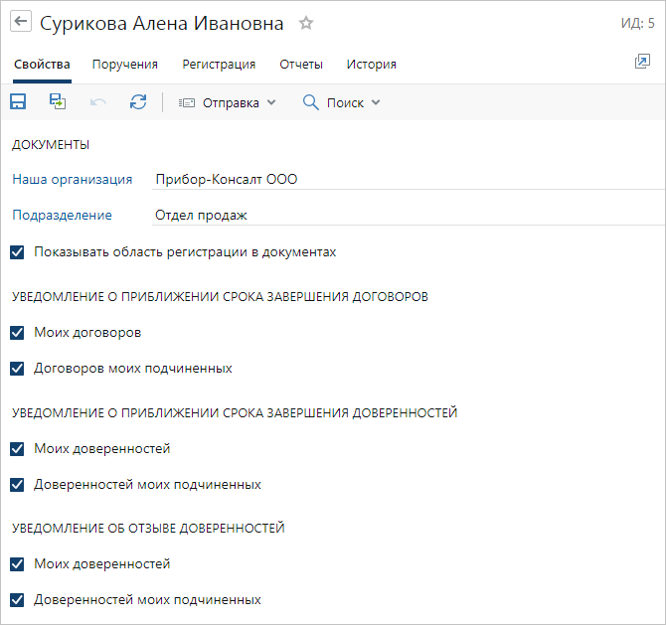
Task: Uncheck Показывать область регистрации в документах
Action: click(x=17, y=252)
